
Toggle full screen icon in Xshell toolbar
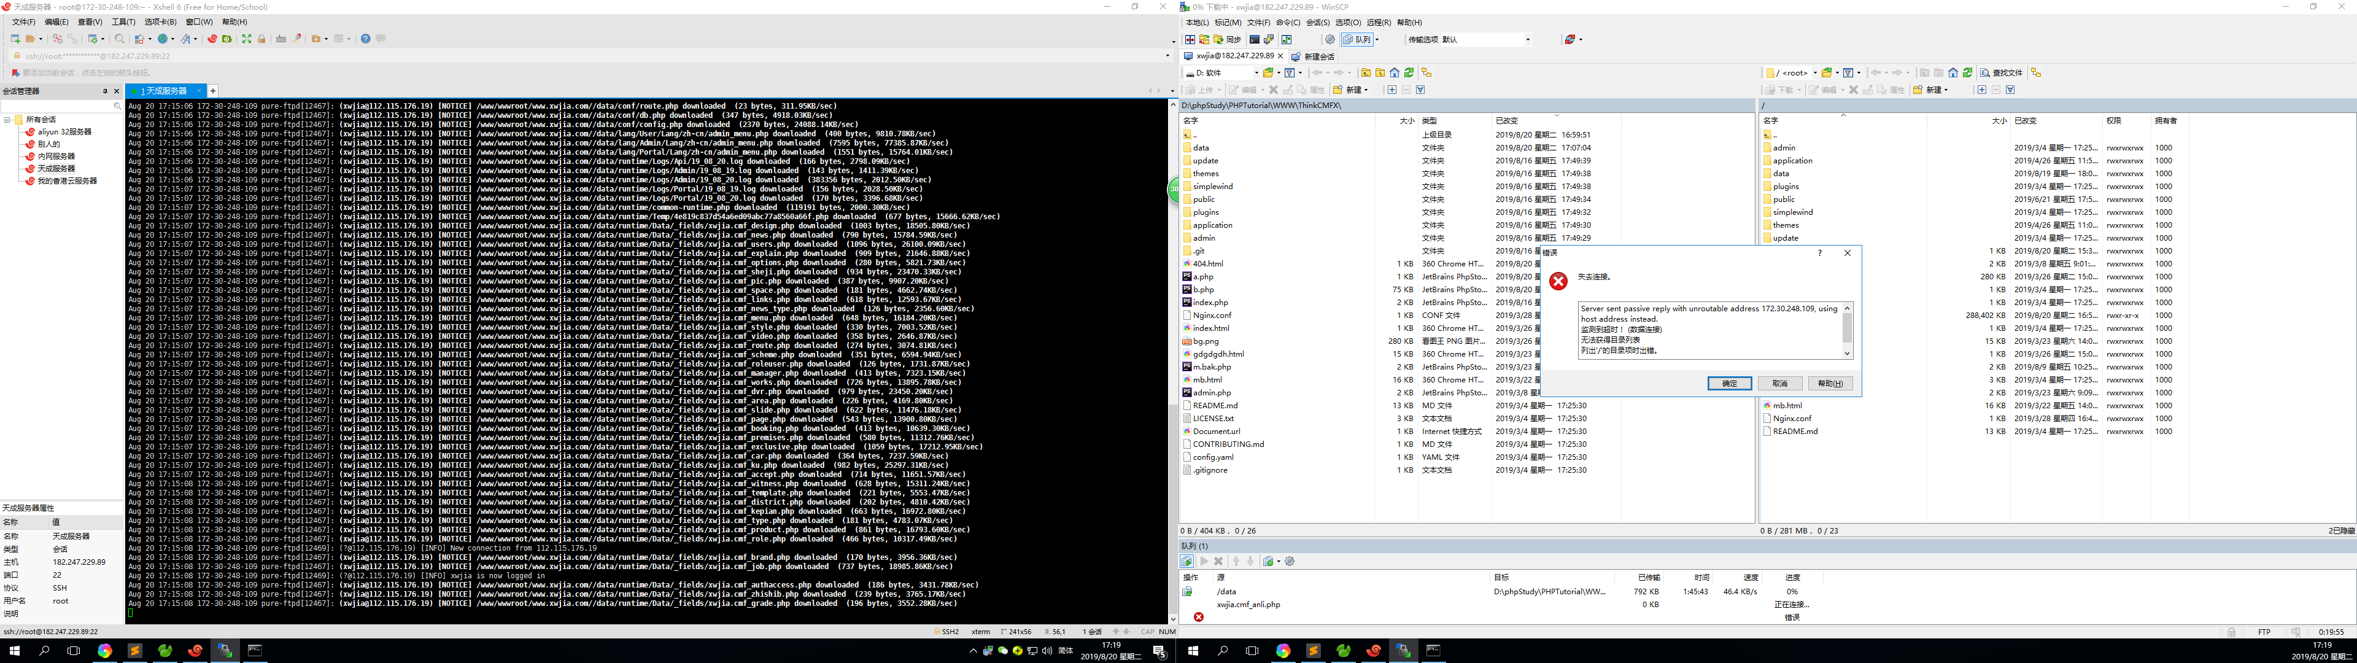pyautogui.click(x=247, y=39)
